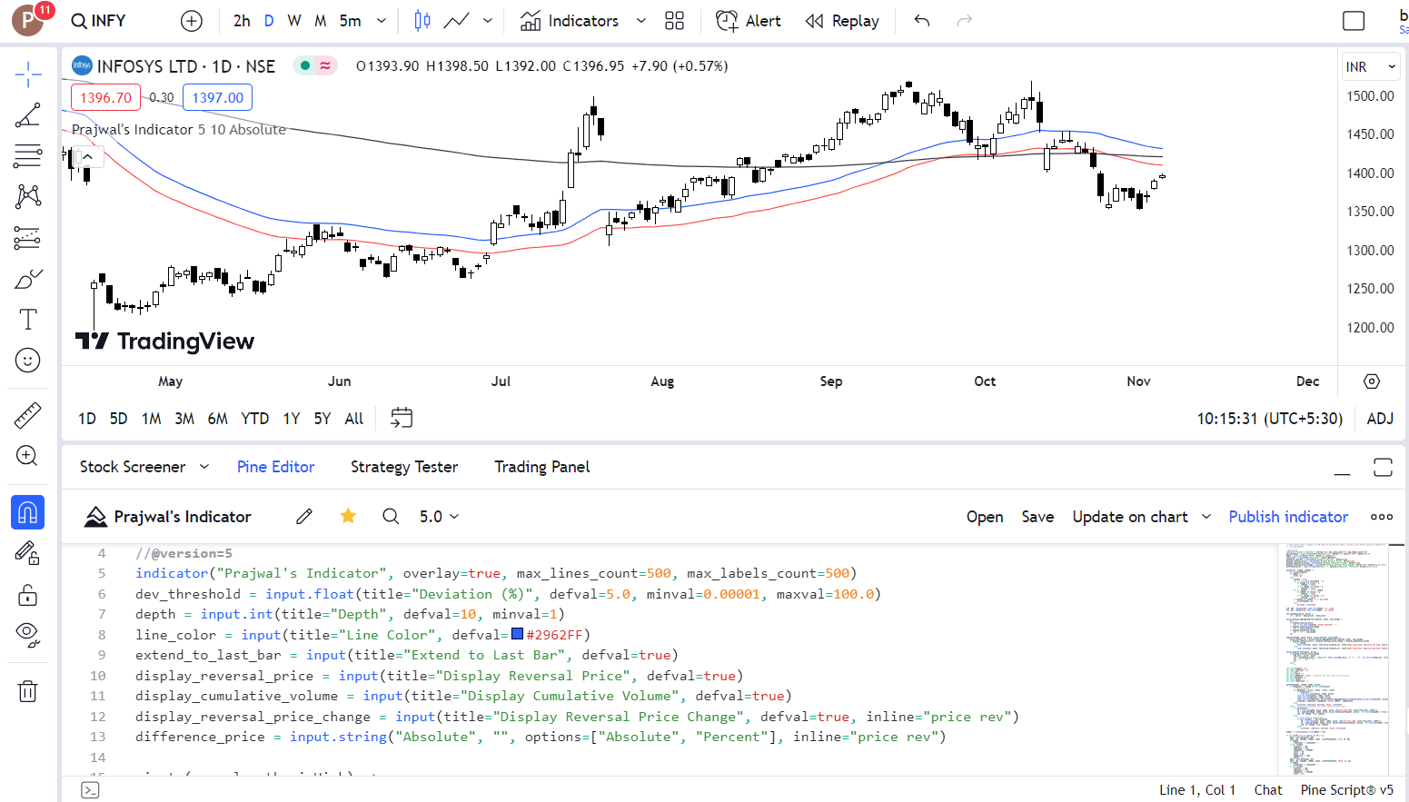Viewport: 1409px width, 802px height.
Task: Toggle stay in drawing mode
Action: (x=28, y=553)
